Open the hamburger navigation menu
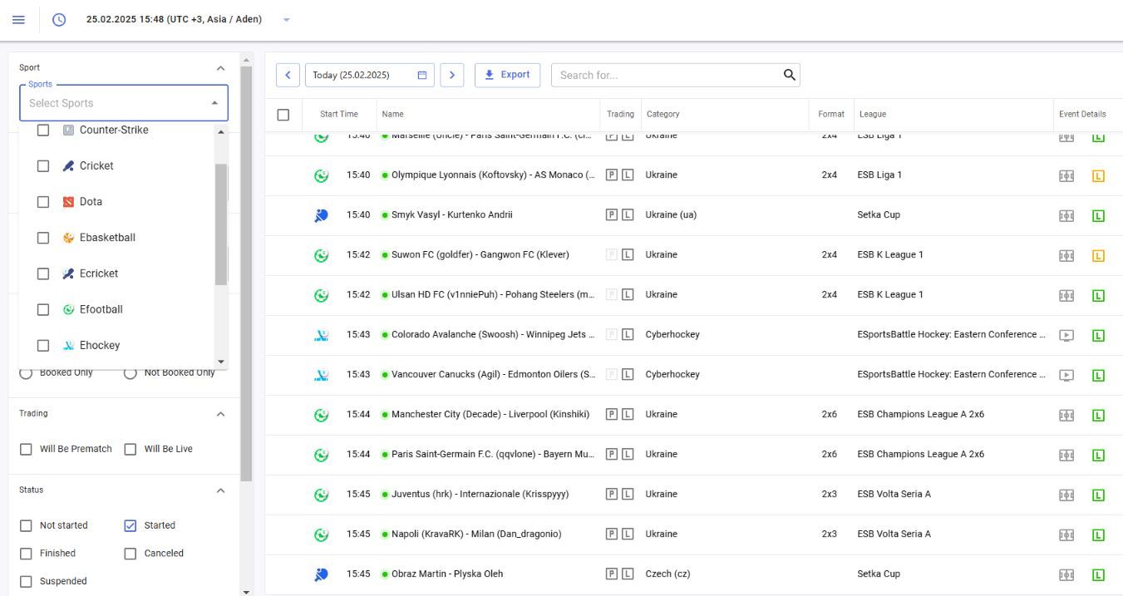 pyautogui.click(x=18, y=20)
